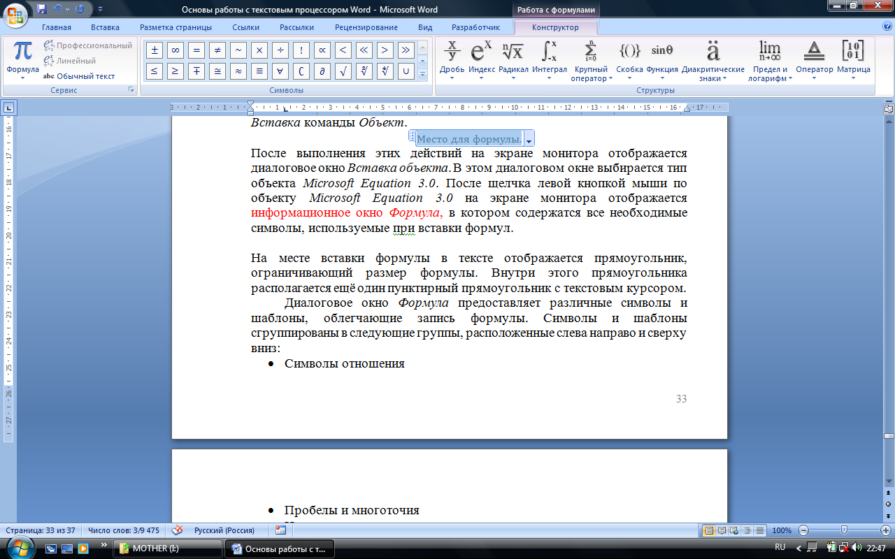Screen dimensions: 895x559
Task: Open the Рецензирование ribbon tab
Action: 366,27
